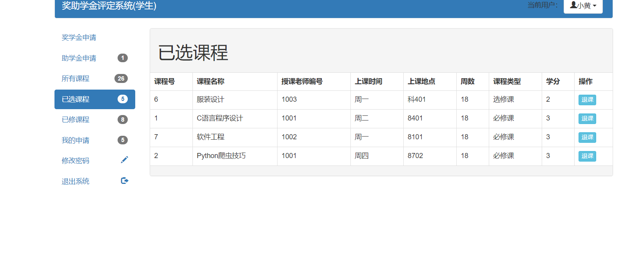Click the course name C语言程序设计
The width and height of the screenshot is (644, 268).
click(x=220, y=118)
